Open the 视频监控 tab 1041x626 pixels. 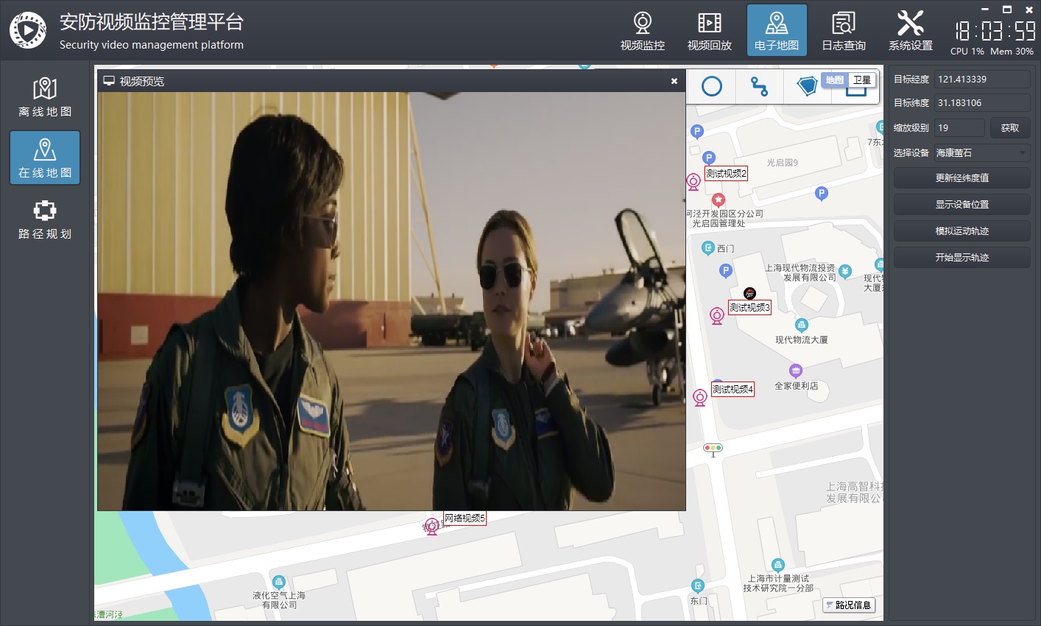[x=642, y=31]
